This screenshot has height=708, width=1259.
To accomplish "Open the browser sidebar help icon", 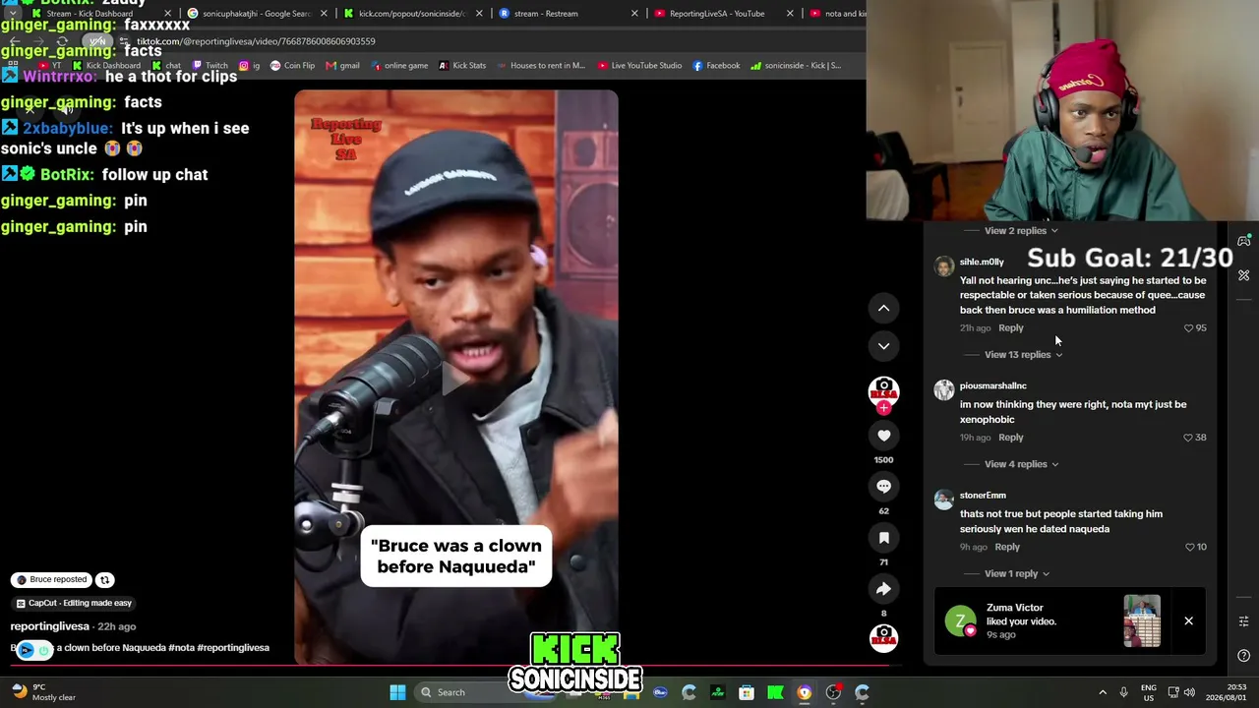I will tap(1244, 656).
